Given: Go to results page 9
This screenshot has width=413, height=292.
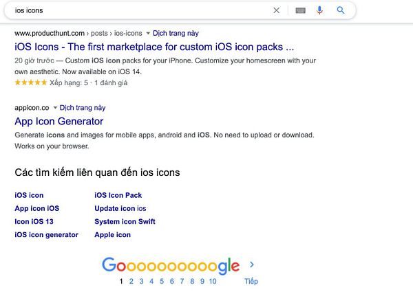Looking at the screenshot, I should [x=202, y=281].
